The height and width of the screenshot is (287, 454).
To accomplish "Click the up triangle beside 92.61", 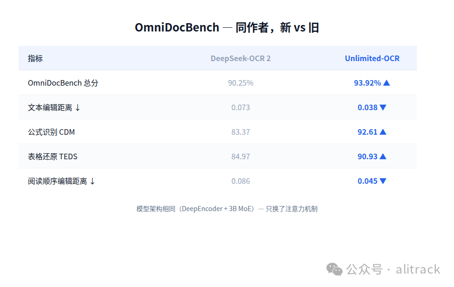I will [x=383, y=132].
